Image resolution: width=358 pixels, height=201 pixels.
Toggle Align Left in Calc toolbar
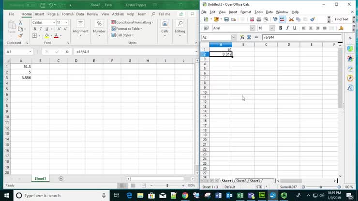click(303, 28)
